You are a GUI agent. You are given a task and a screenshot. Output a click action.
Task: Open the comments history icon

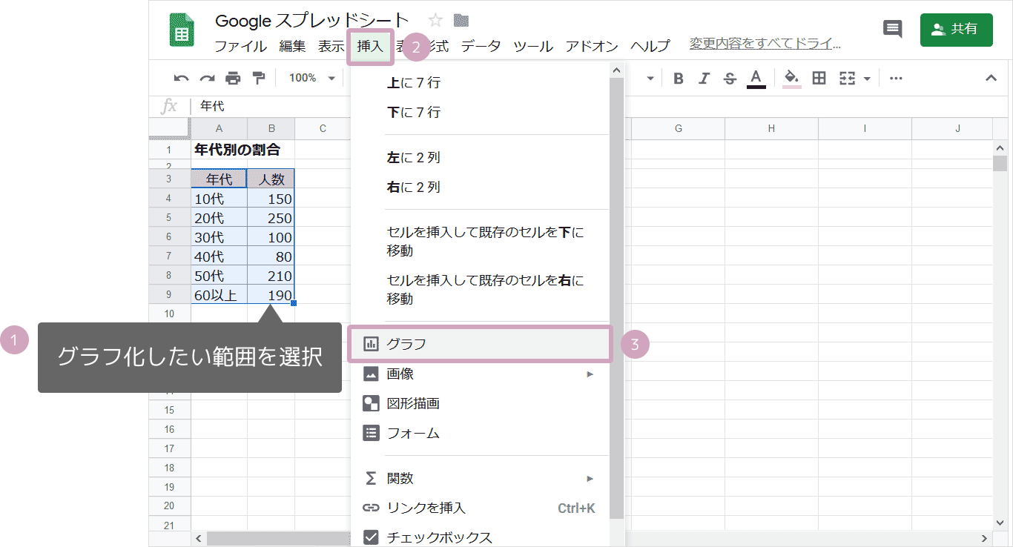893,30
